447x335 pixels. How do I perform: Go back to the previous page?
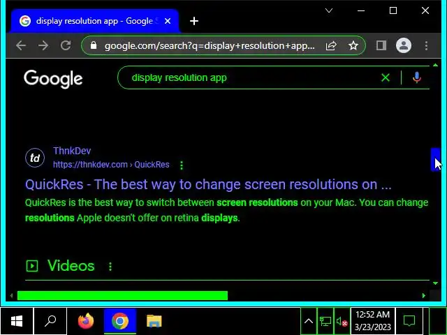21,45
